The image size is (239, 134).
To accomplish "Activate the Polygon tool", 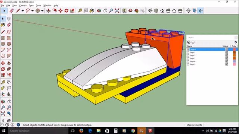I will (9, 44).
